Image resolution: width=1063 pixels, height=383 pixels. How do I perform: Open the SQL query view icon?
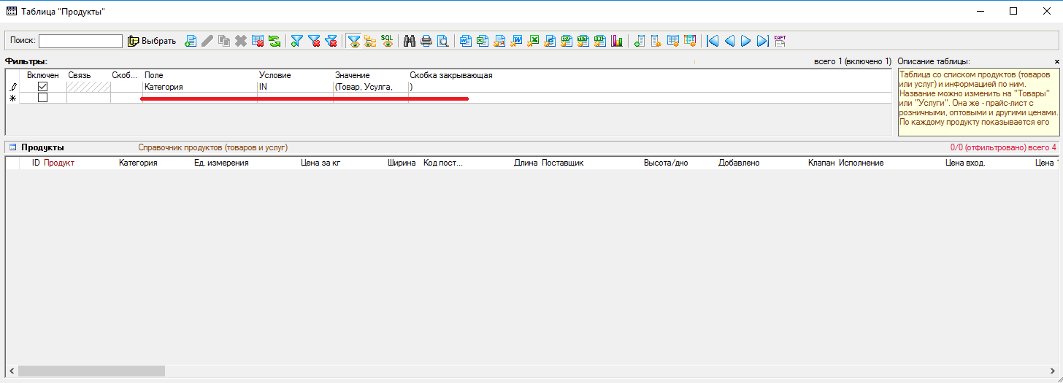pyautogui.click(x=387, y=41)
